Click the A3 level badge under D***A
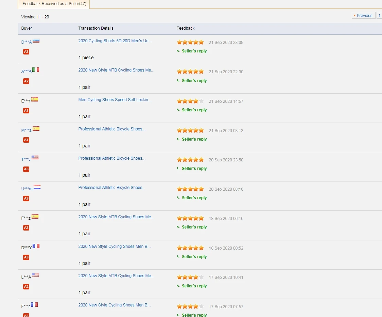 point(26,52)
